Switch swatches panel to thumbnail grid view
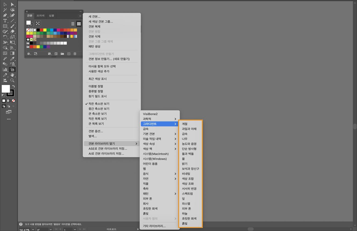The height and width of the screenshot is (231, 357). [x=79, y=24]
